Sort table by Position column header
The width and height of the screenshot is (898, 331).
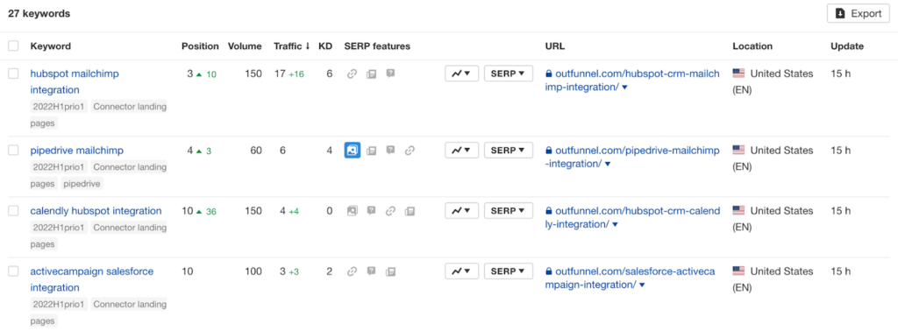point(200,46)
